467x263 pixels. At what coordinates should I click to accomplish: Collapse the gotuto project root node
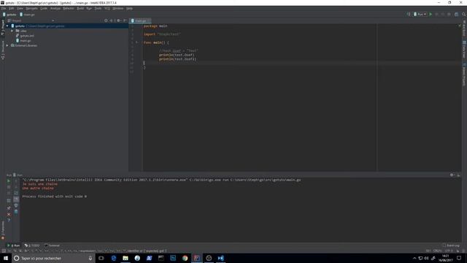pyautogui.click(x=7, y=26)
